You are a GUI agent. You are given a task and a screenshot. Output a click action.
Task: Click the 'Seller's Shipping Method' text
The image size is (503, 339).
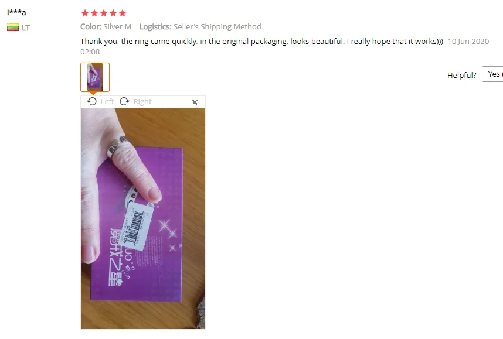click(217, 26)
